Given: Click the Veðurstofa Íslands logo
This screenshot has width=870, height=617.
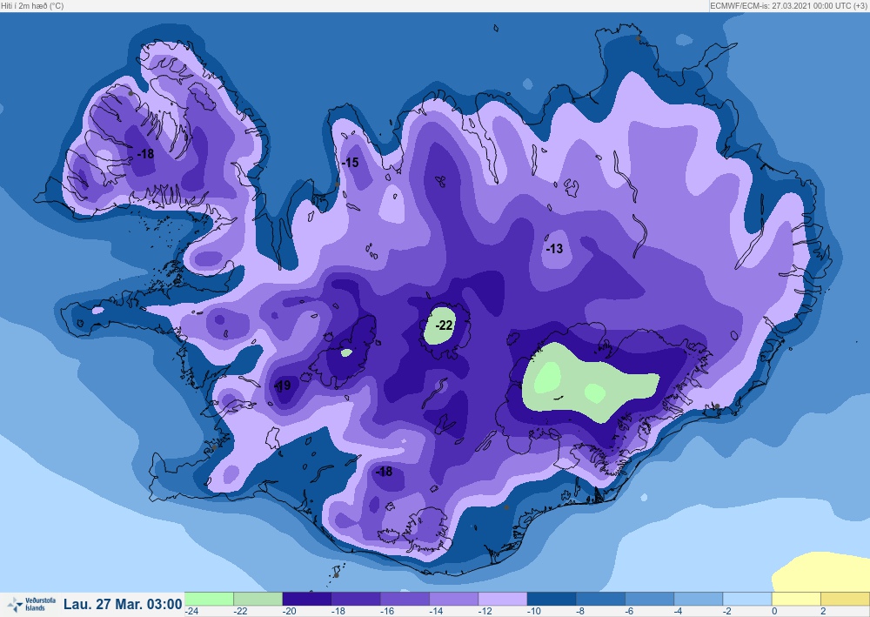Looking at the screenshot, I should [31, 604].
